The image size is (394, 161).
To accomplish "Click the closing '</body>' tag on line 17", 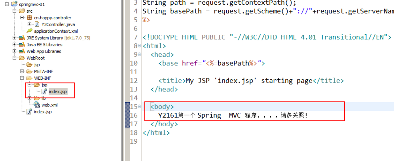I will pos(164,124).
